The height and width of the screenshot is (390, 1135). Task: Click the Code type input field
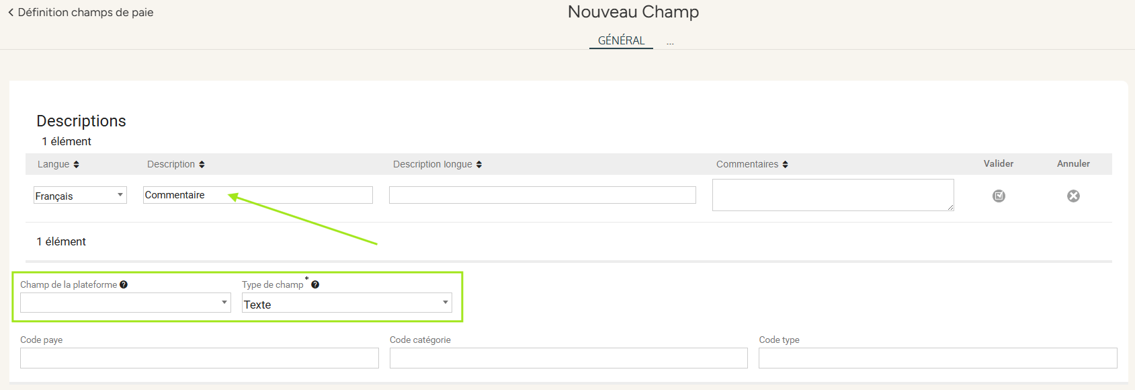938,358
